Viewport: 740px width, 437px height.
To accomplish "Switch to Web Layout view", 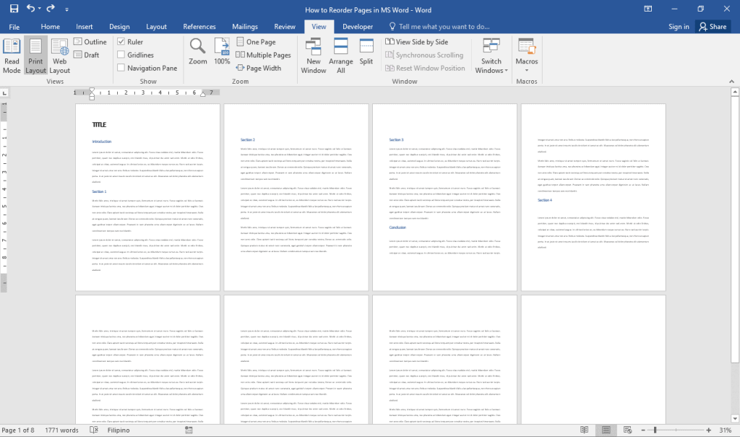I will (59, 56).
